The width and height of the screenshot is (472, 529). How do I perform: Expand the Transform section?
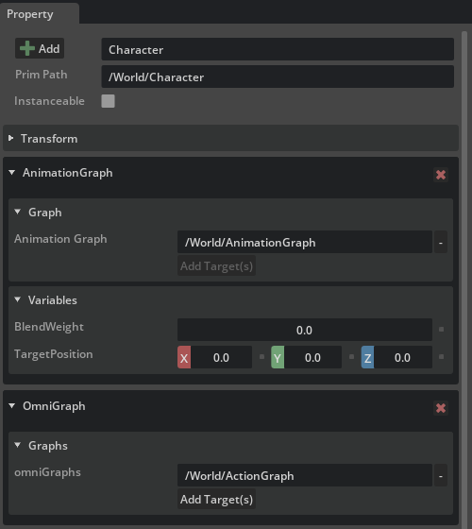coord(10,138)
